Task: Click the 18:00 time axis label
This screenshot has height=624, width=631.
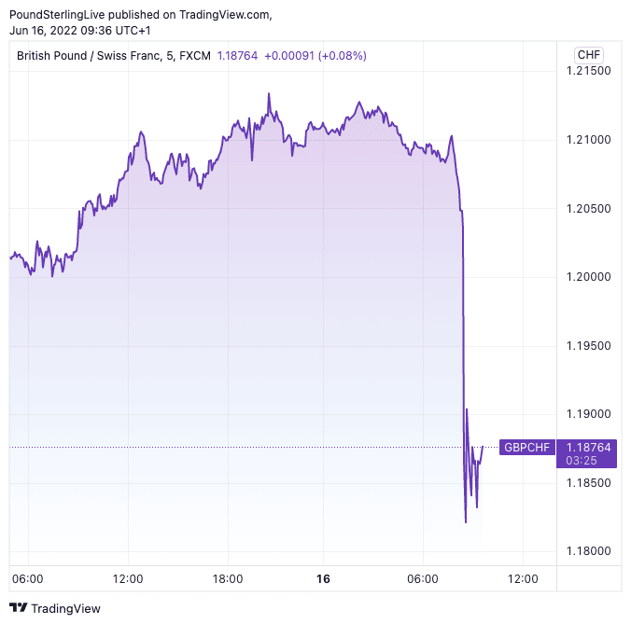Action: point(227,579)
